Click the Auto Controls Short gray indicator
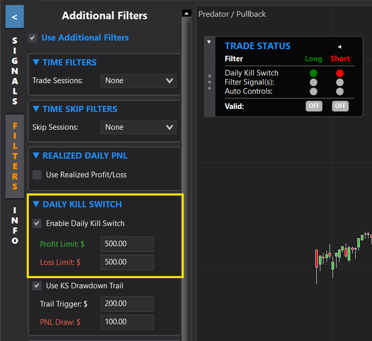This screenshot has width=372, height=341. click(x=340, y=91)
